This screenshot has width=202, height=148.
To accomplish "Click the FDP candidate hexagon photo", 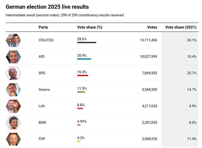I will pos(13,139).
